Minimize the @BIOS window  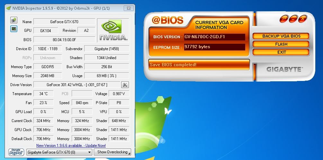(x=293, y=19)
